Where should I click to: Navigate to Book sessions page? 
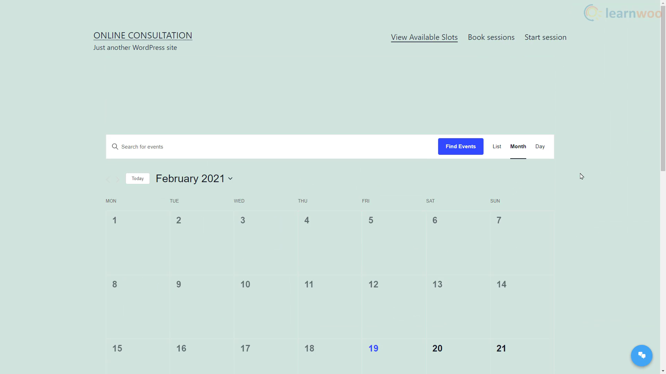coord(491,37)
